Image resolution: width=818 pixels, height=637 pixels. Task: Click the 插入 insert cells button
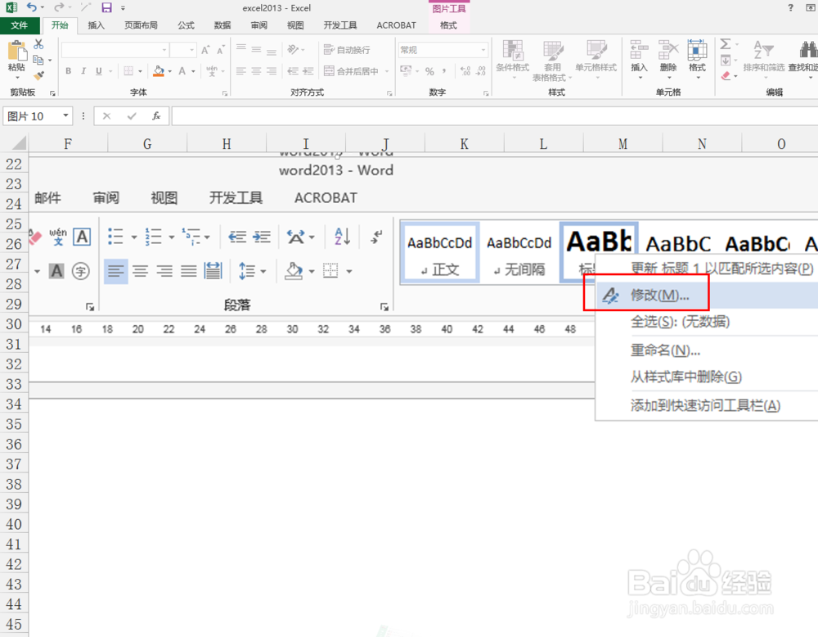click(639, 60)
